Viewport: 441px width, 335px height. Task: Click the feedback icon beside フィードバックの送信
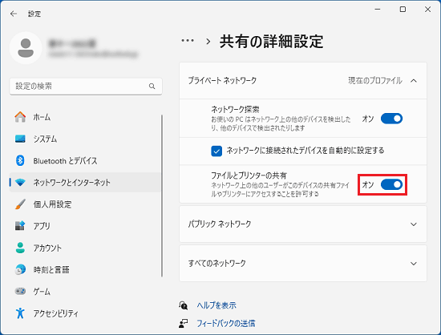pyautogui.click(x=184, y=323)
